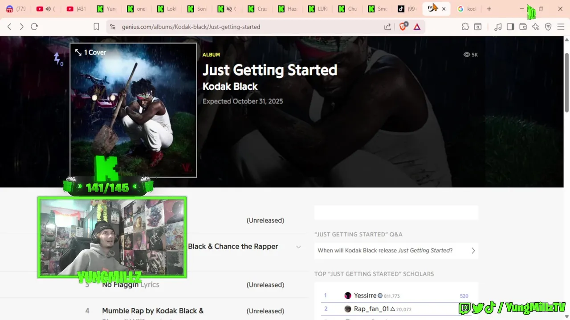Click the Yessirre scholar avatar
This screenshot has height=320, width=570.
coord(348,296)
